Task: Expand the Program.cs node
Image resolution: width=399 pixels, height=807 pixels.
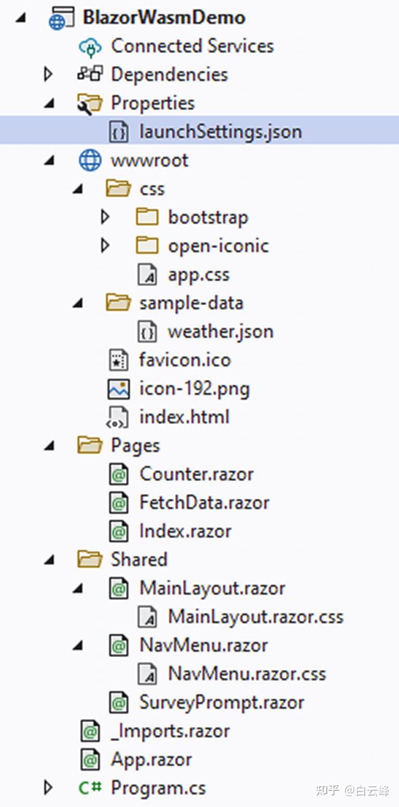Action: pyautogui.click(x=49, y=788)
